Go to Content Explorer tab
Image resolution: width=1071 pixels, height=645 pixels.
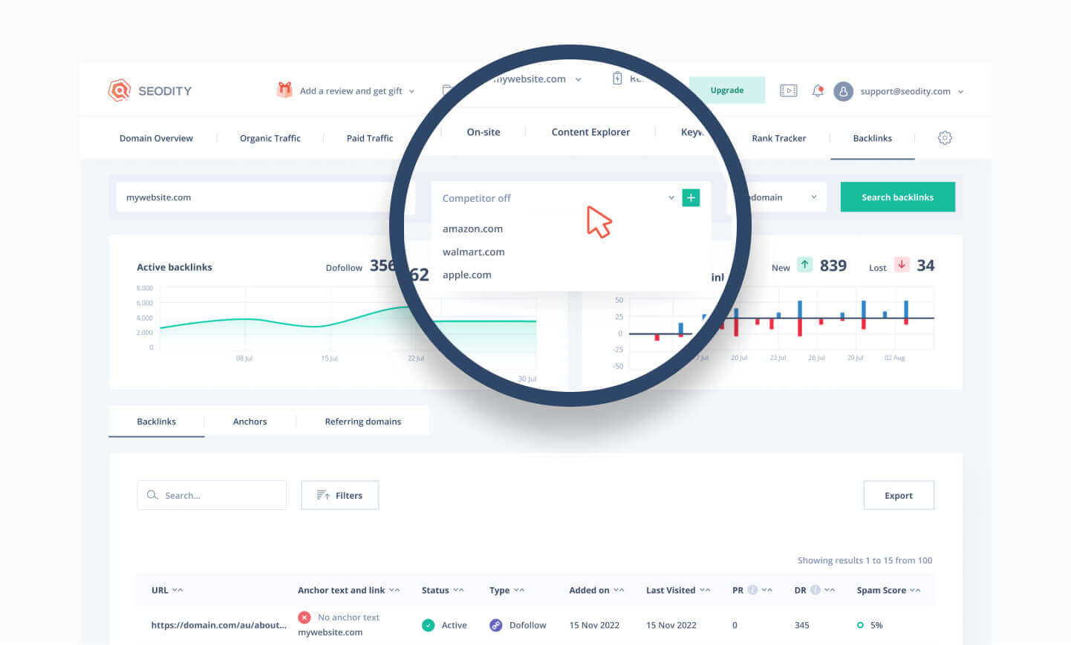(590, 132)
